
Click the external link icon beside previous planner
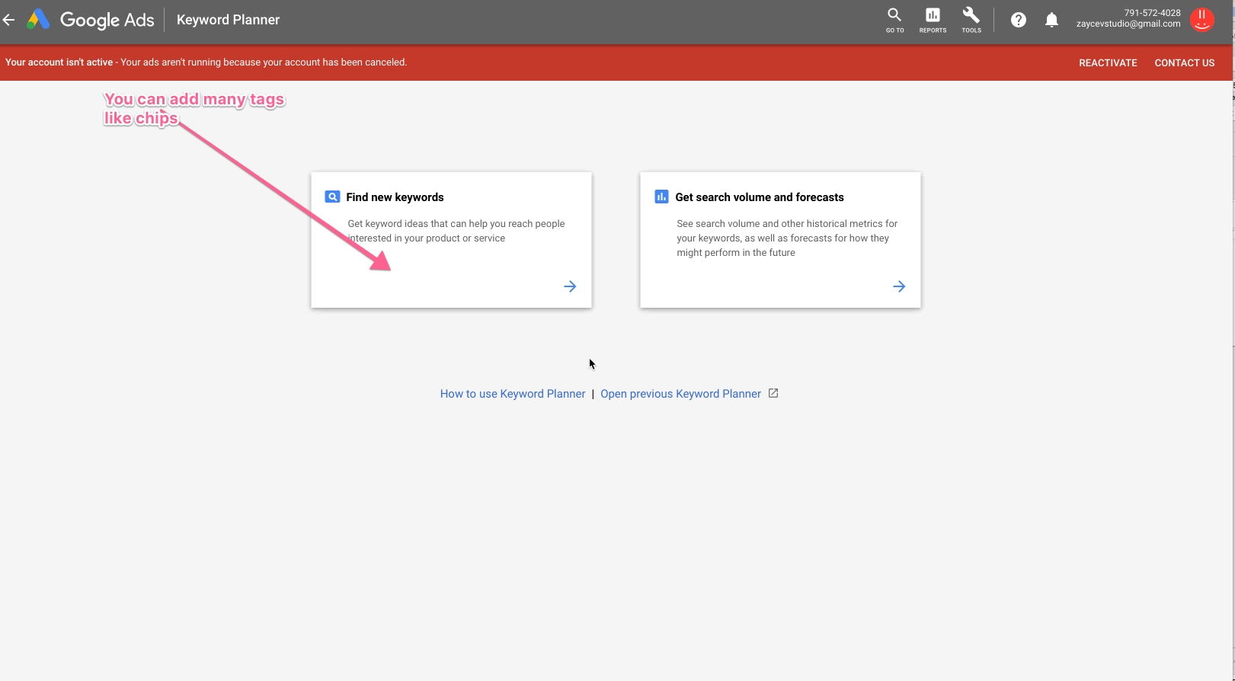(x=773, y=393)
